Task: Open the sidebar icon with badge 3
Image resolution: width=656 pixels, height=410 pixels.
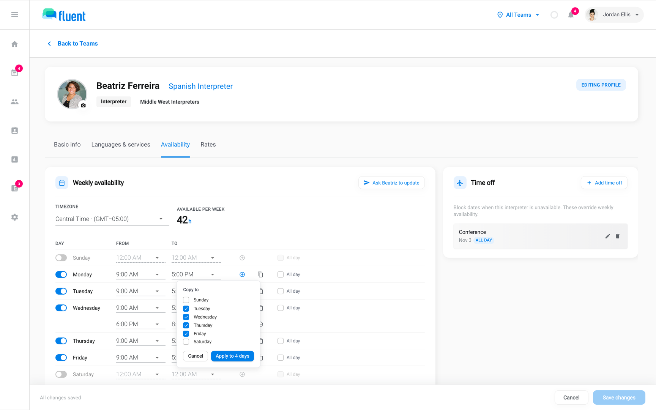Action: coord(14,188)
